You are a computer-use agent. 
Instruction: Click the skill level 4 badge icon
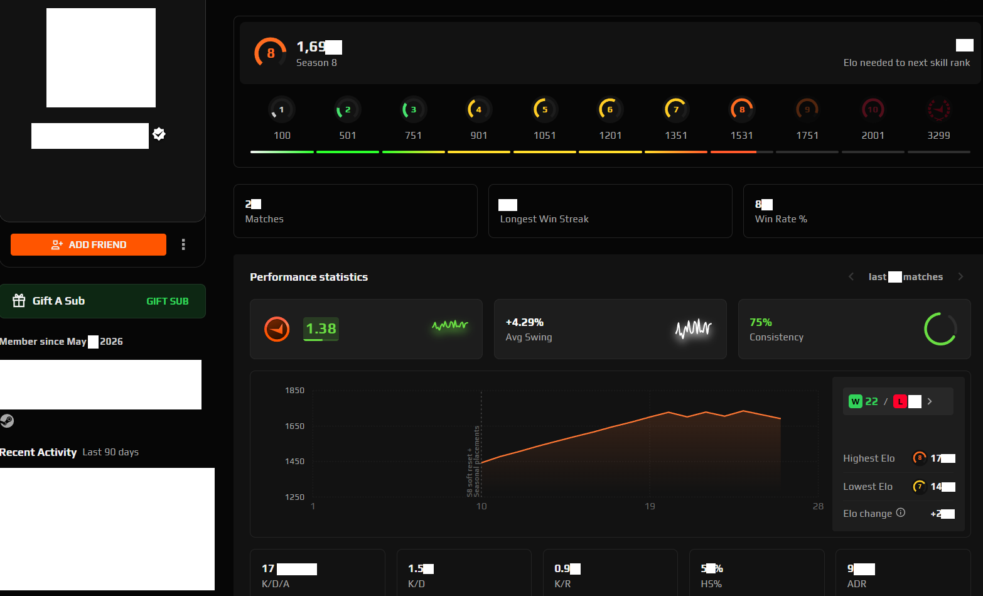(479, 110)
